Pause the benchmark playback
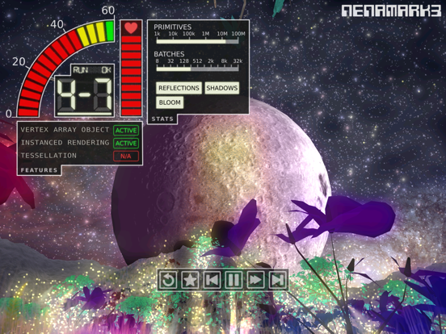This screenshot has width=446, height=334. tap(234, 280)
